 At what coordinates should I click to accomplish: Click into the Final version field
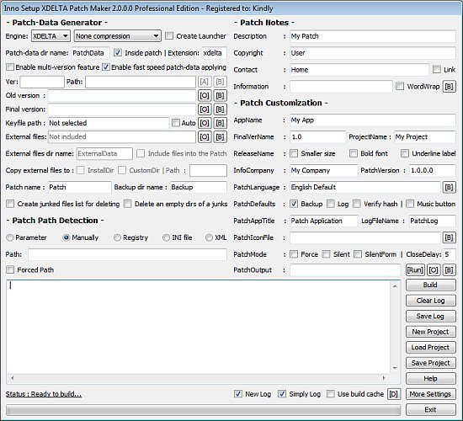(x=122, y=109)
